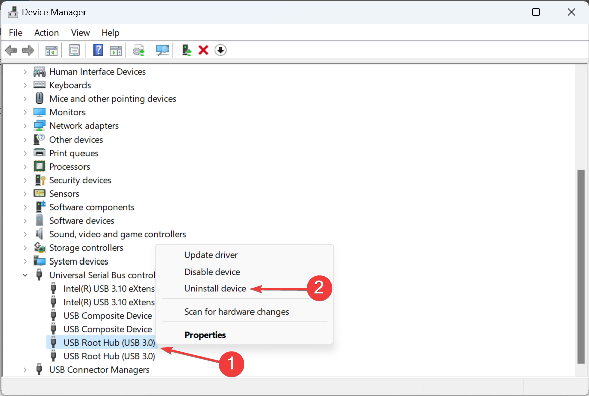This screenshot has width=589, height=396.
Task: Select the Sensors tree label
Action: tap(64, 194)
